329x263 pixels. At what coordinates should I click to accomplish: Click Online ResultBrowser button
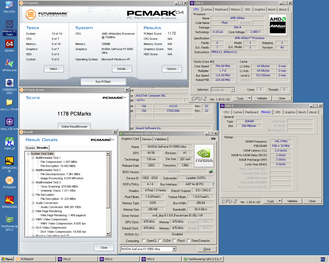click(74, 127)
